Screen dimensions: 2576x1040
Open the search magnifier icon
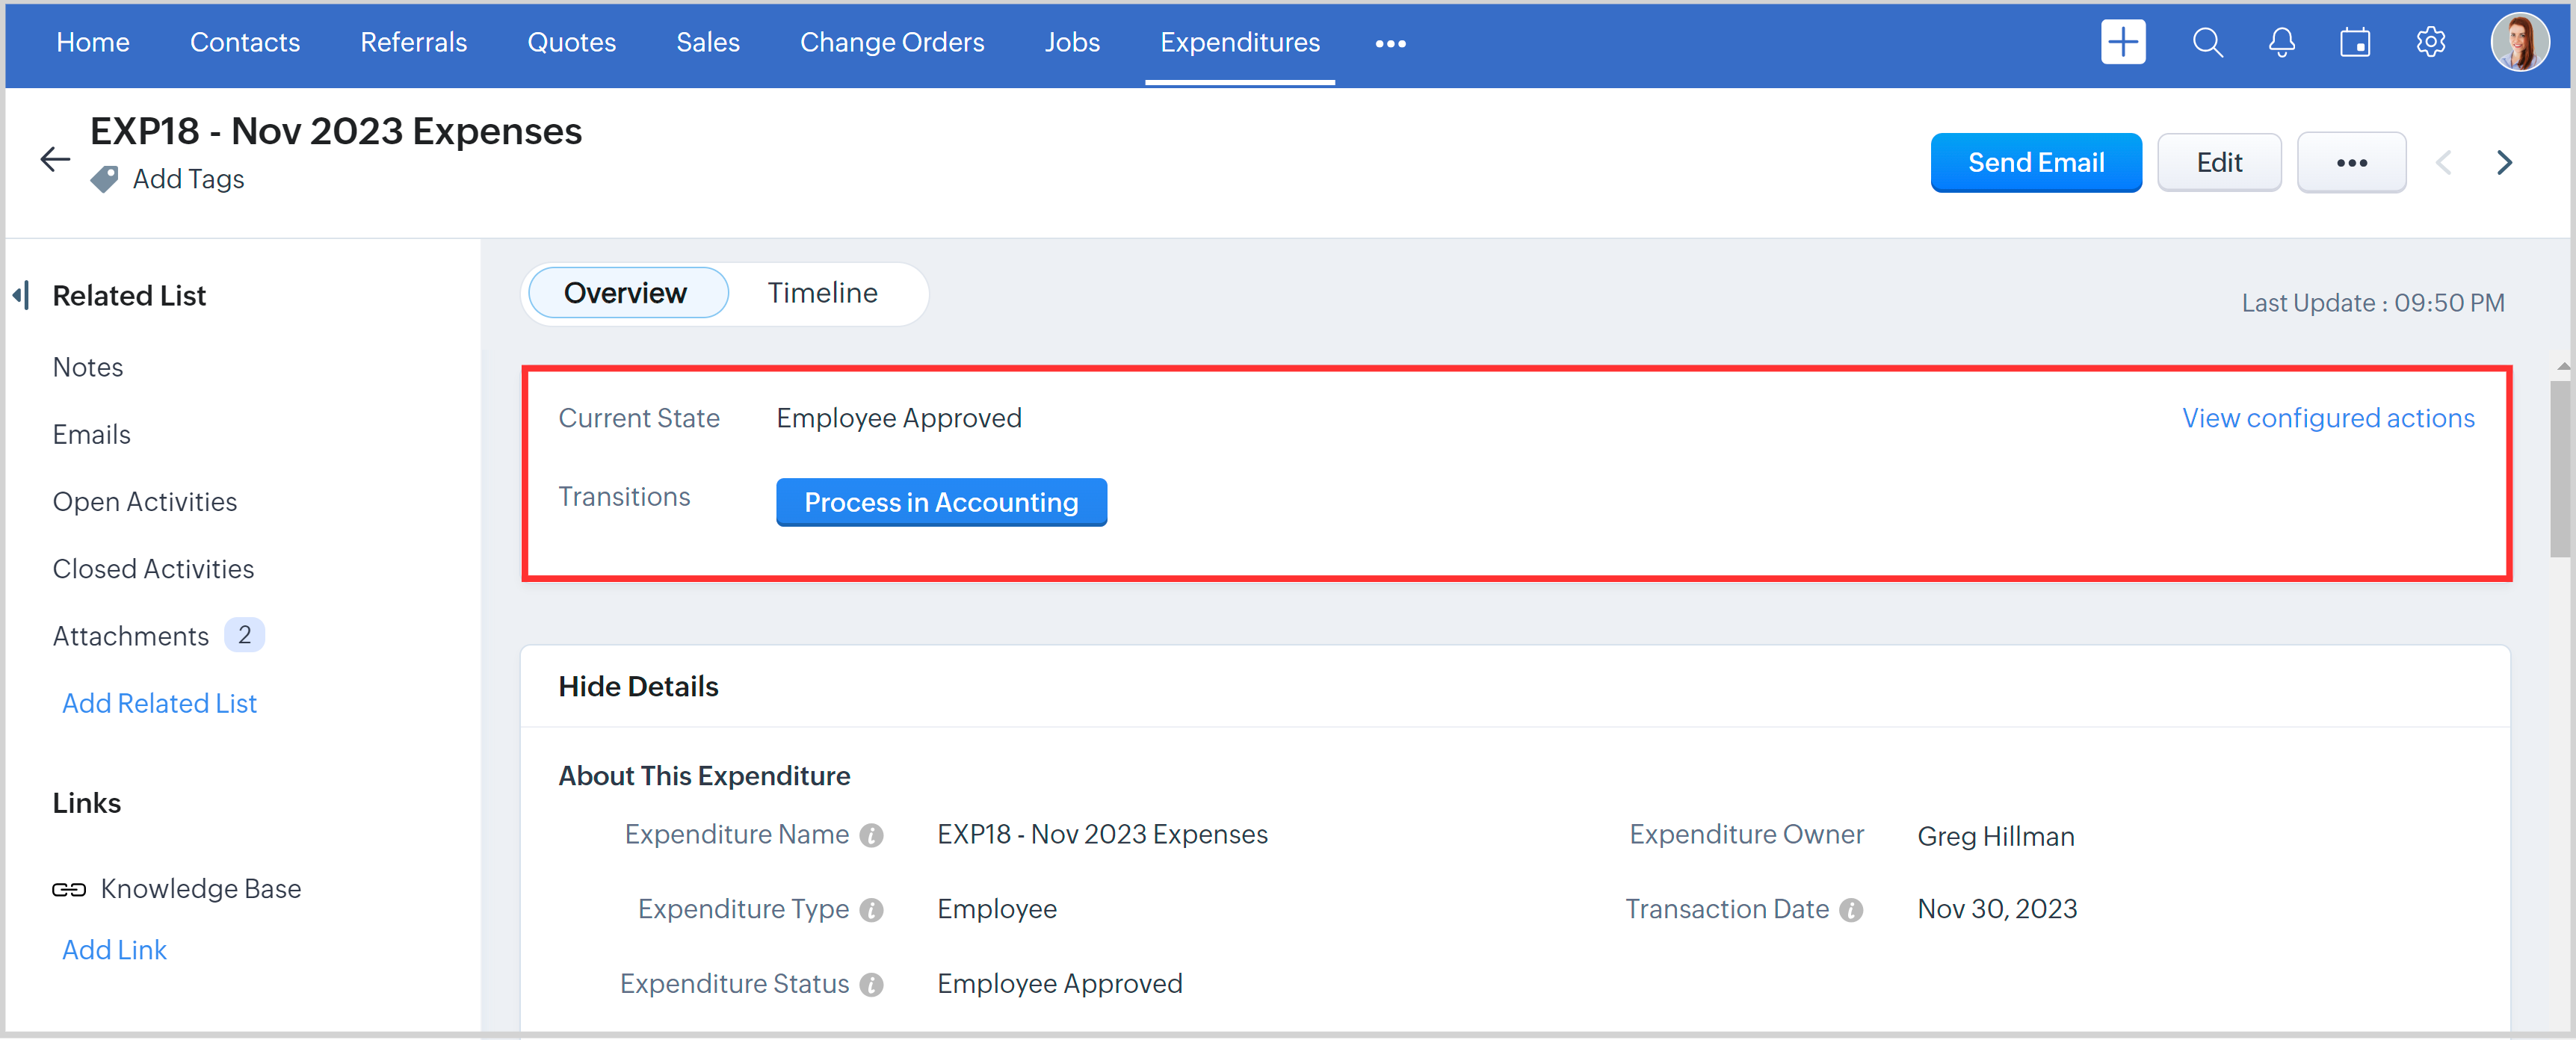click(2207, 42)
